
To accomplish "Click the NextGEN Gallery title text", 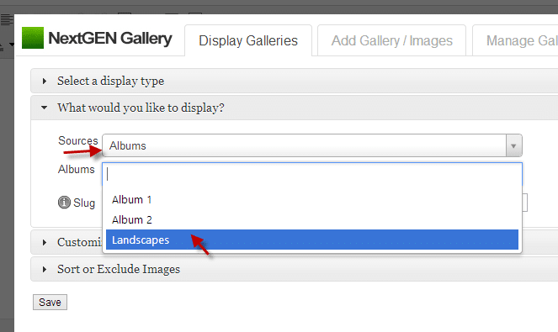I will tap(110, 39).
